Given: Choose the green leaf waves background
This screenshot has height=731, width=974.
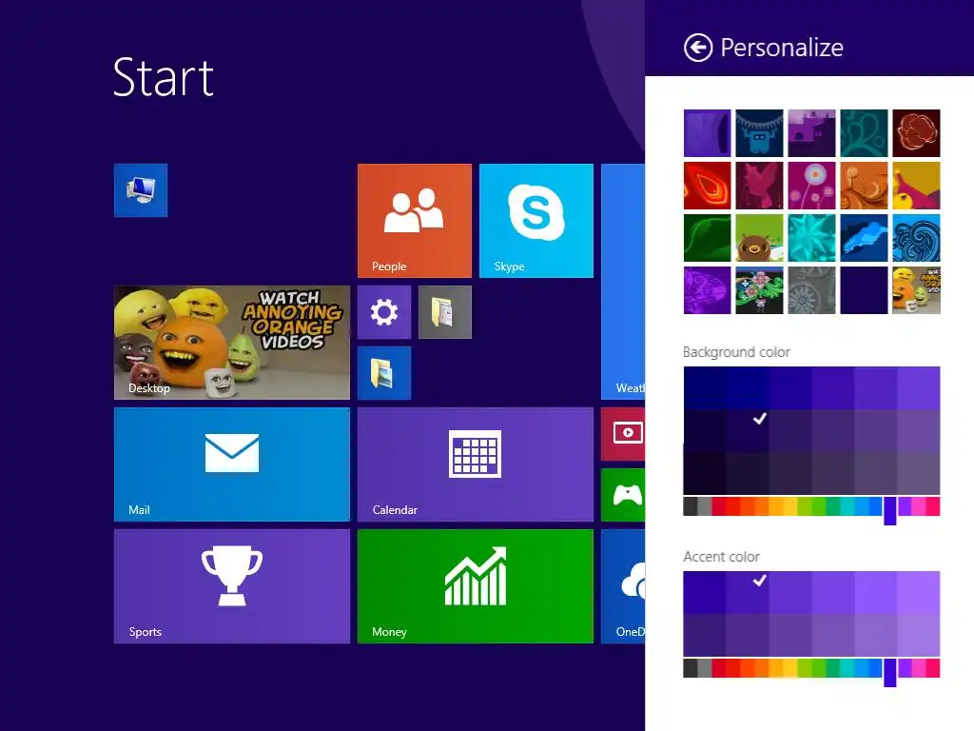Looking at the screenshot, I should click(x=707, y=237).
